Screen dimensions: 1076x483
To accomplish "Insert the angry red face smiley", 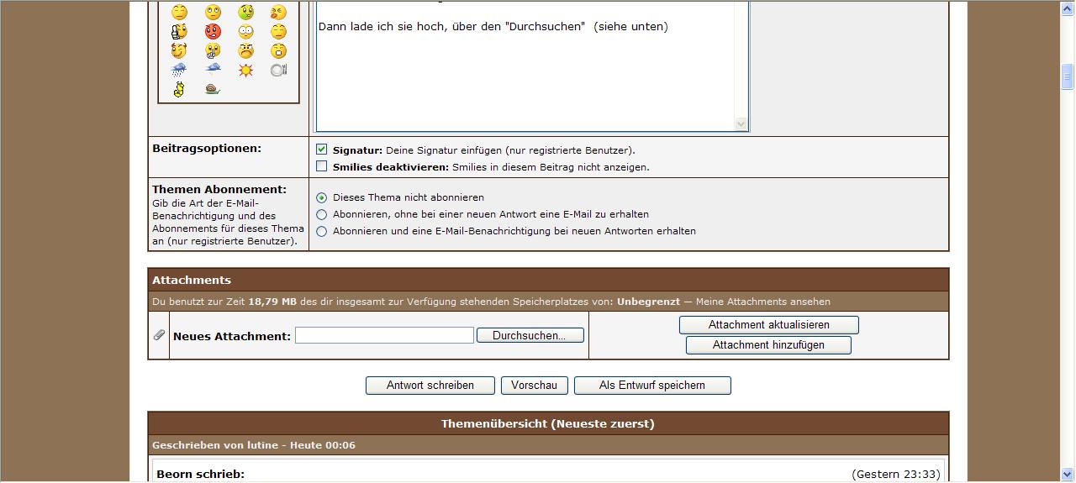I will 213,32.
